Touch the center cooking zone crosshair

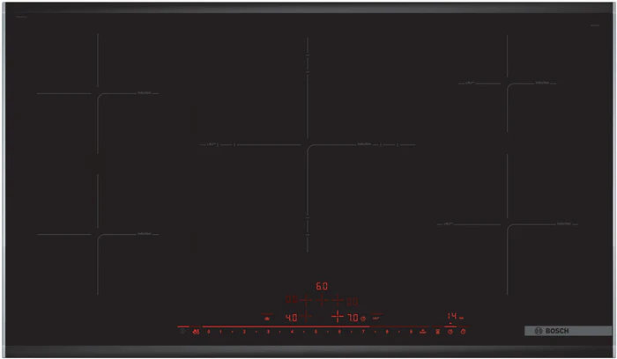tap(307, 145)
